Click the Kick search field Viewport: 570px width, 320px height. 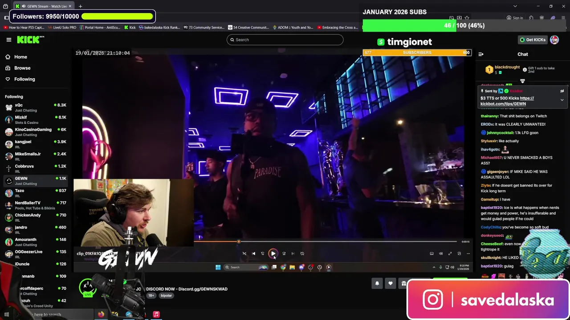tap(285, 40)
